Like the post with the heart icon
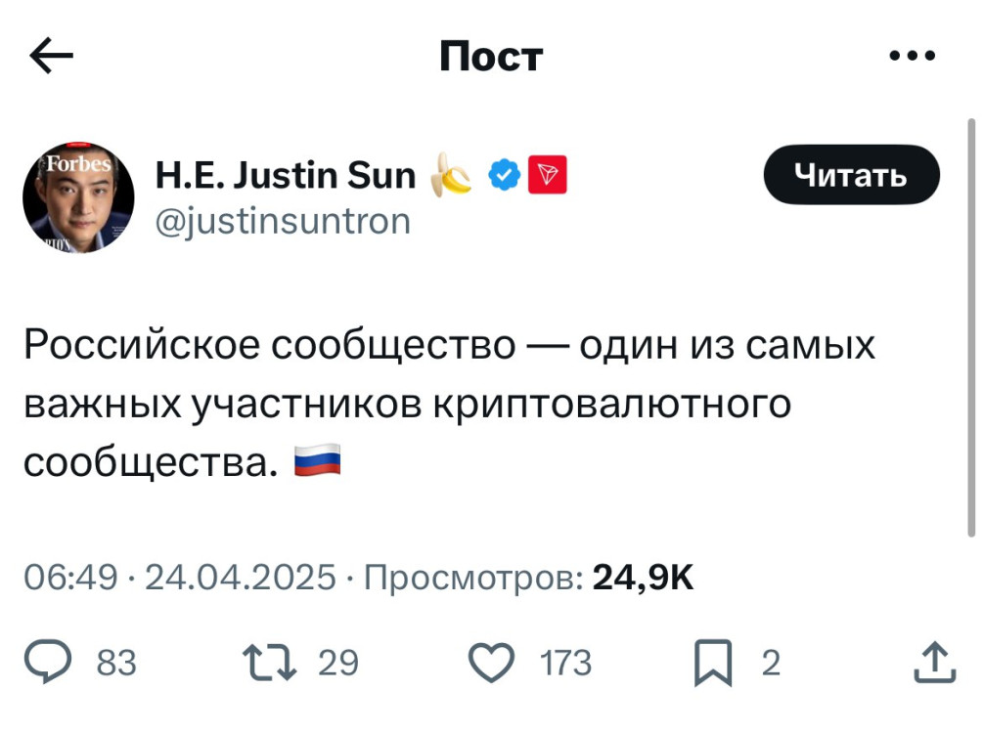 493,664
